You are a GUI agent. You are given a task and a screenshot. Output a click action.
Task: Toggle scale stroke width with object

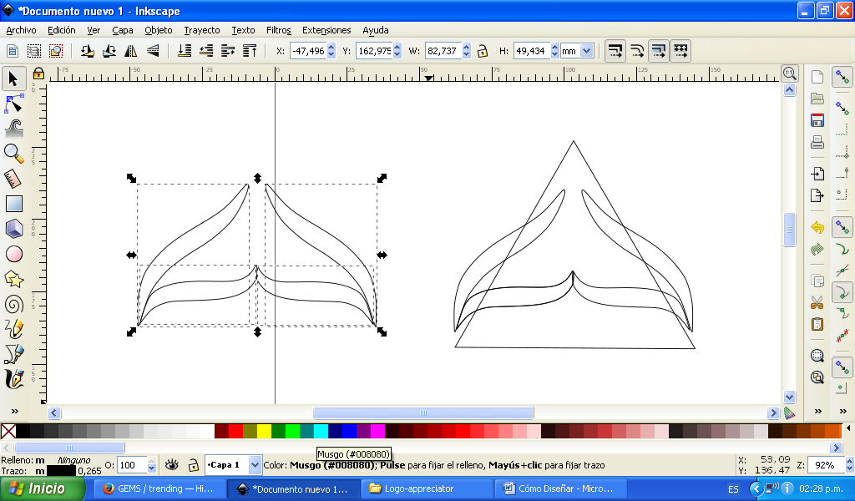click(615, 51)
